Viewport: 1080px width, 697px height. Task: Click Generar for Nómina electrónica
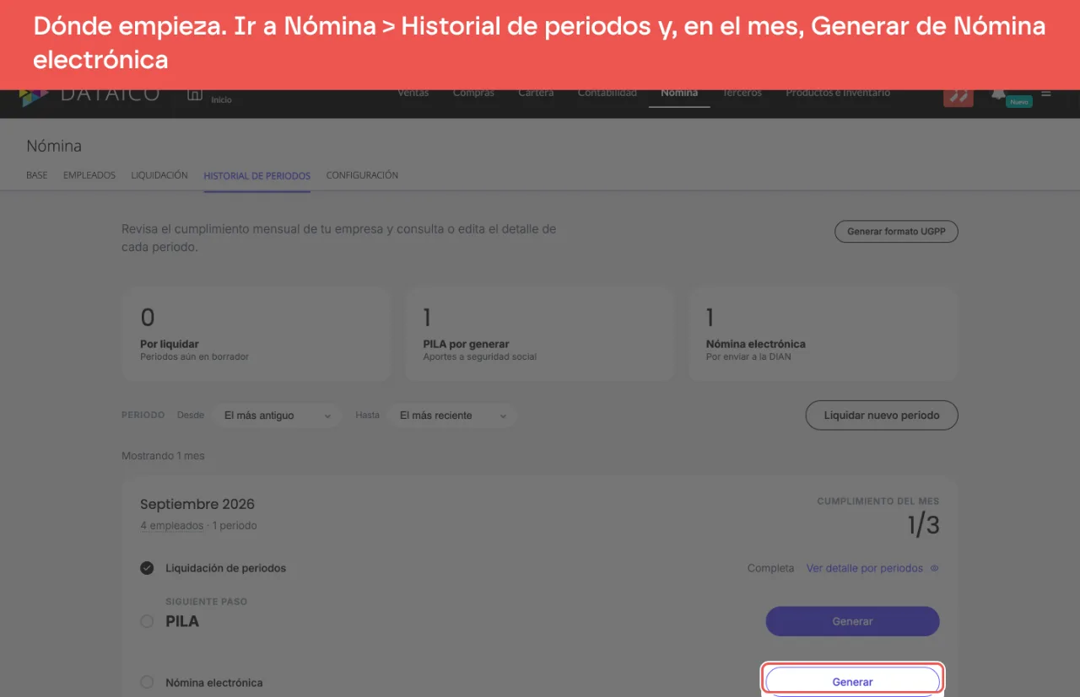coord(852,681)
